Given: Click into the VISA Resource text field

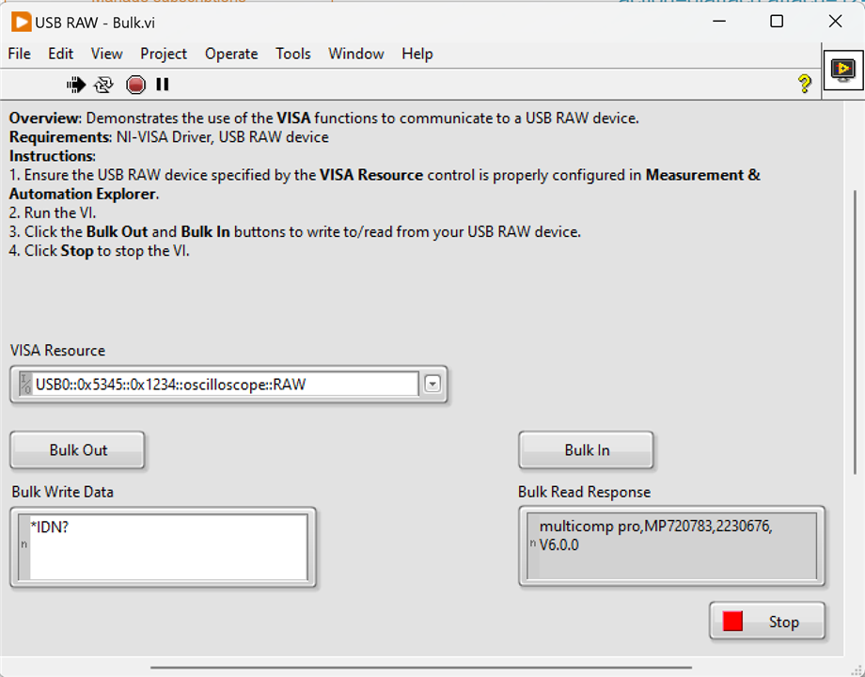Looking at the screenshot, I should pyautogui.click(x=226, y=384).
